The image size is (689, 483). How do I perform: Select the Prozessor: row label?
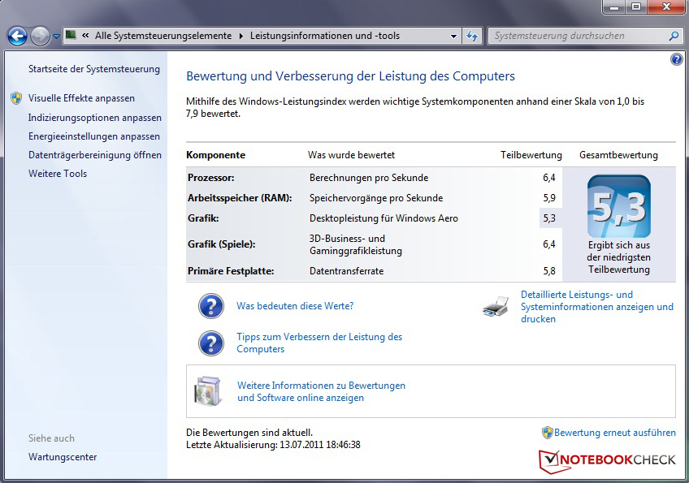(x=211, y=178)
